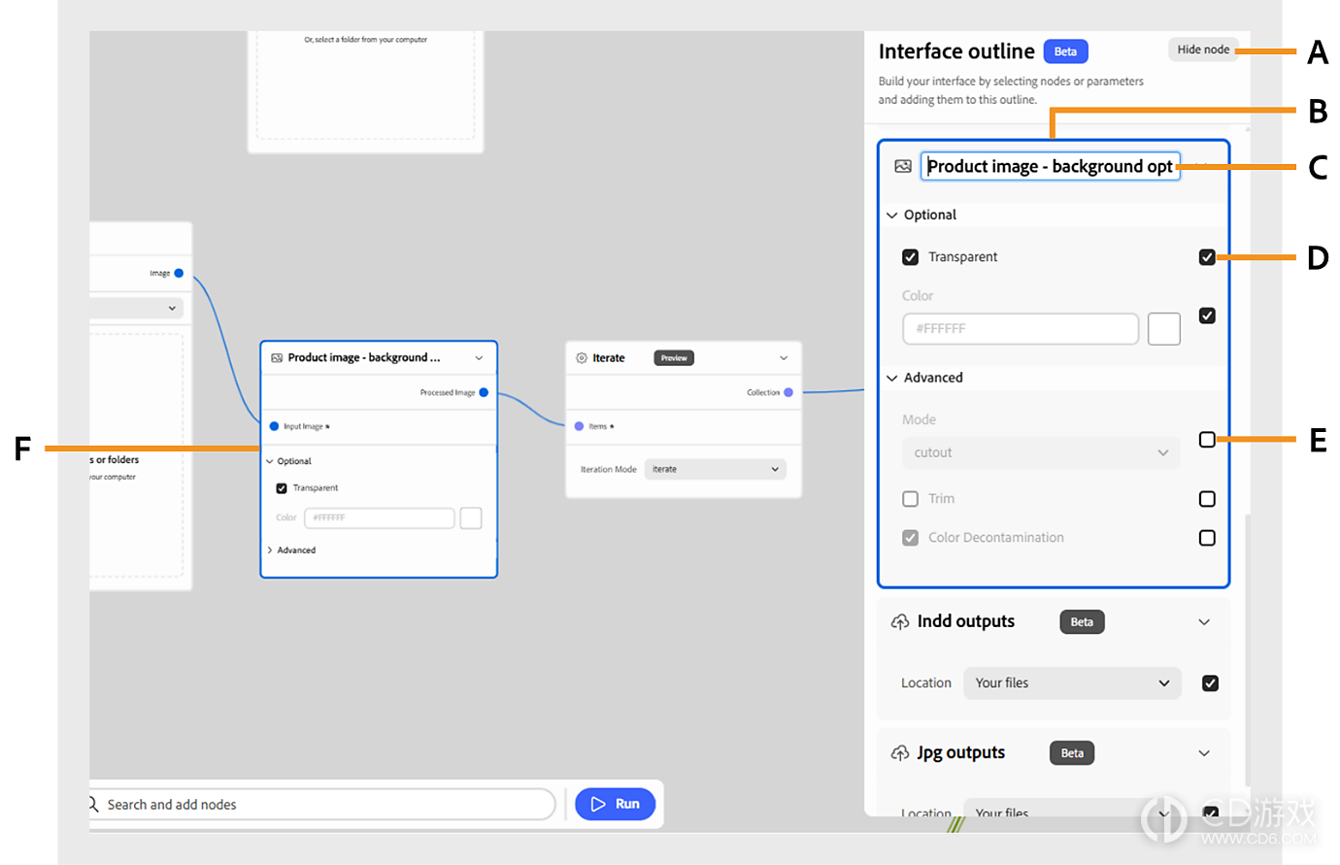Click the white color swatch beside #FFFFFF field
The height and width of the screenshot is (865, 1340).
(1164, 329)
